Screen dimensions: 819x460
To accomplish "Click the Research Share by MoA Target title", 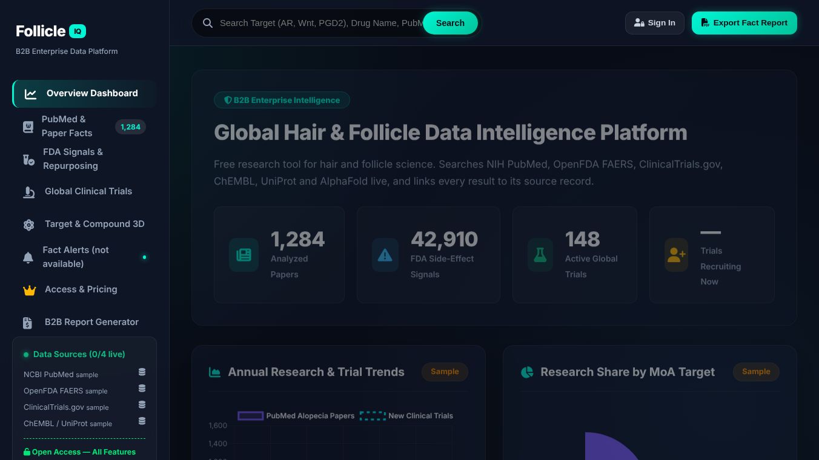I will (x=628, y=372).
